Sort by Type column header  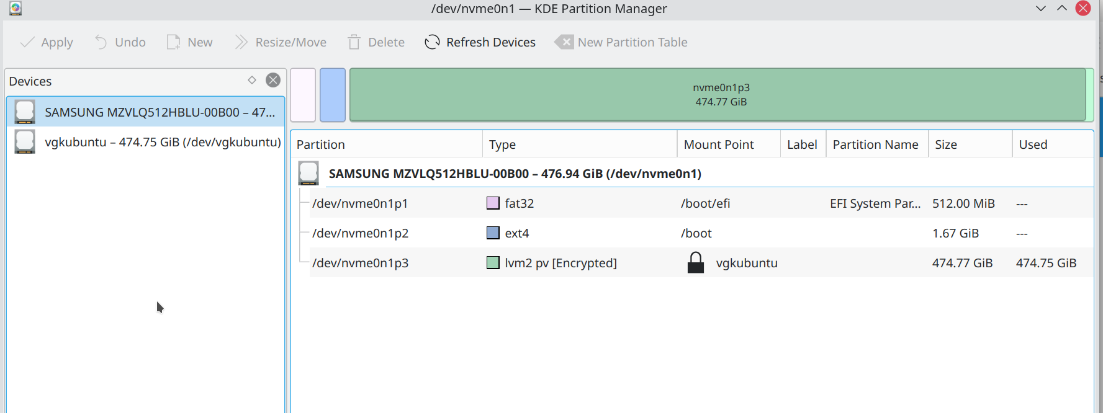coord(580,144)
